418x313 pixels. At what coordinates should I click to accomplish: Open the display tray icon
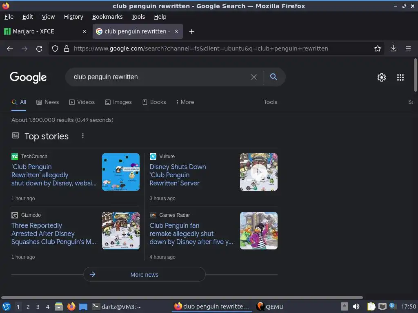point(382,306)
